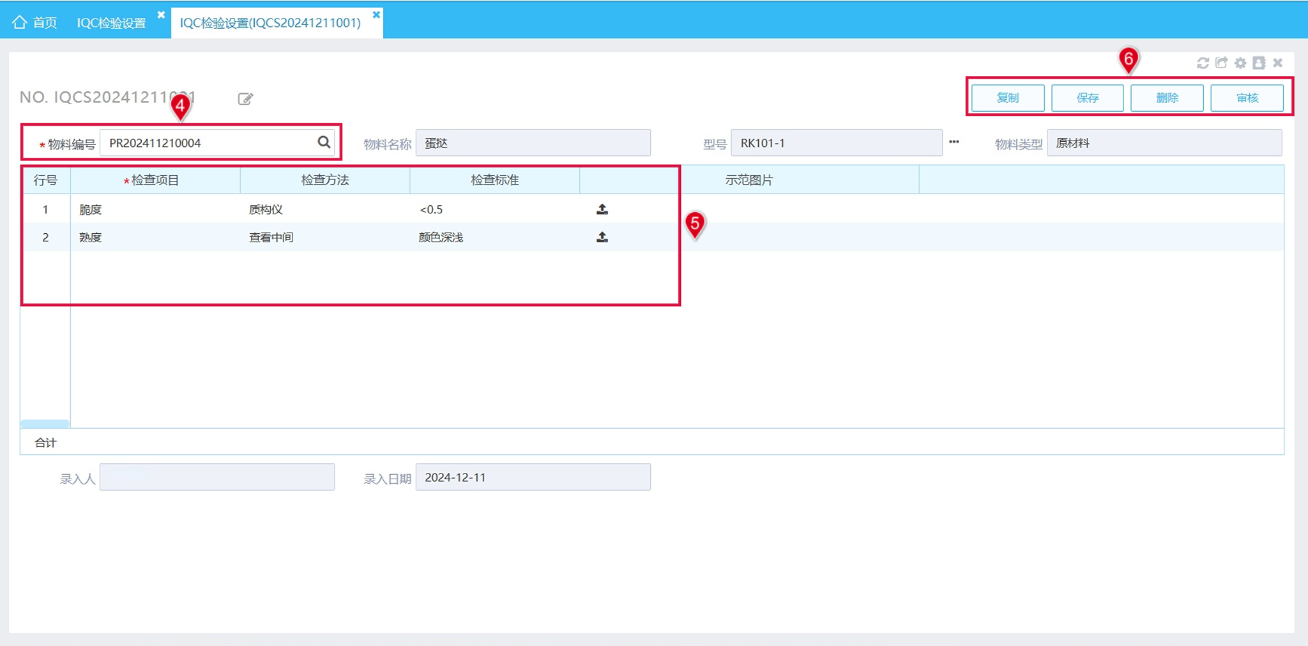This screenshot has width=1308, height=646.
Task: Click the 型号 field showing RK101-1
Action: click(837, 142)
